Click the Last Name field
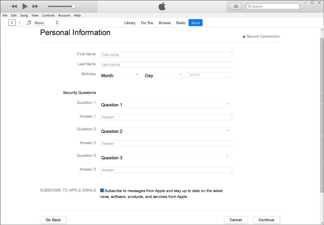Screen dimensions: 324x225 (166, 65)
